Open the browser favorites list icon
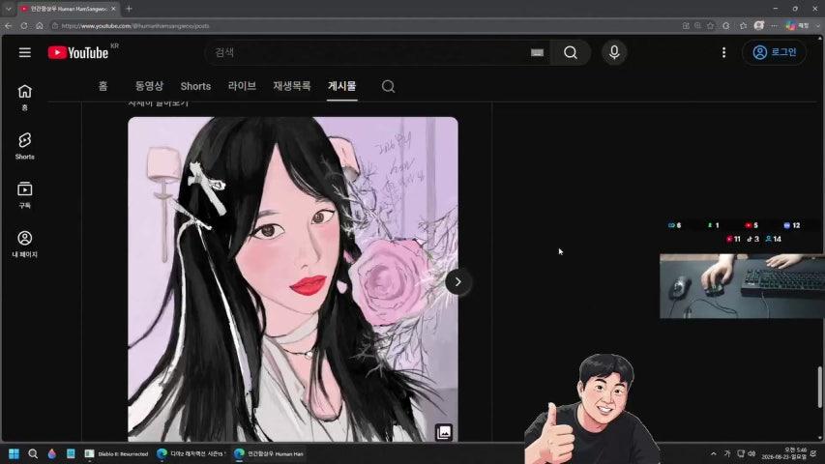The width and height of the screenshot is (825, 464). [x=743, y=25]
